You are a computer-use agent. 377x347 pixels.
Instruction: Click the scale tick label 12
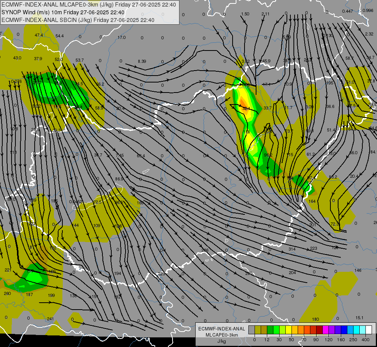pyautogui.click(x=267, y=340)
